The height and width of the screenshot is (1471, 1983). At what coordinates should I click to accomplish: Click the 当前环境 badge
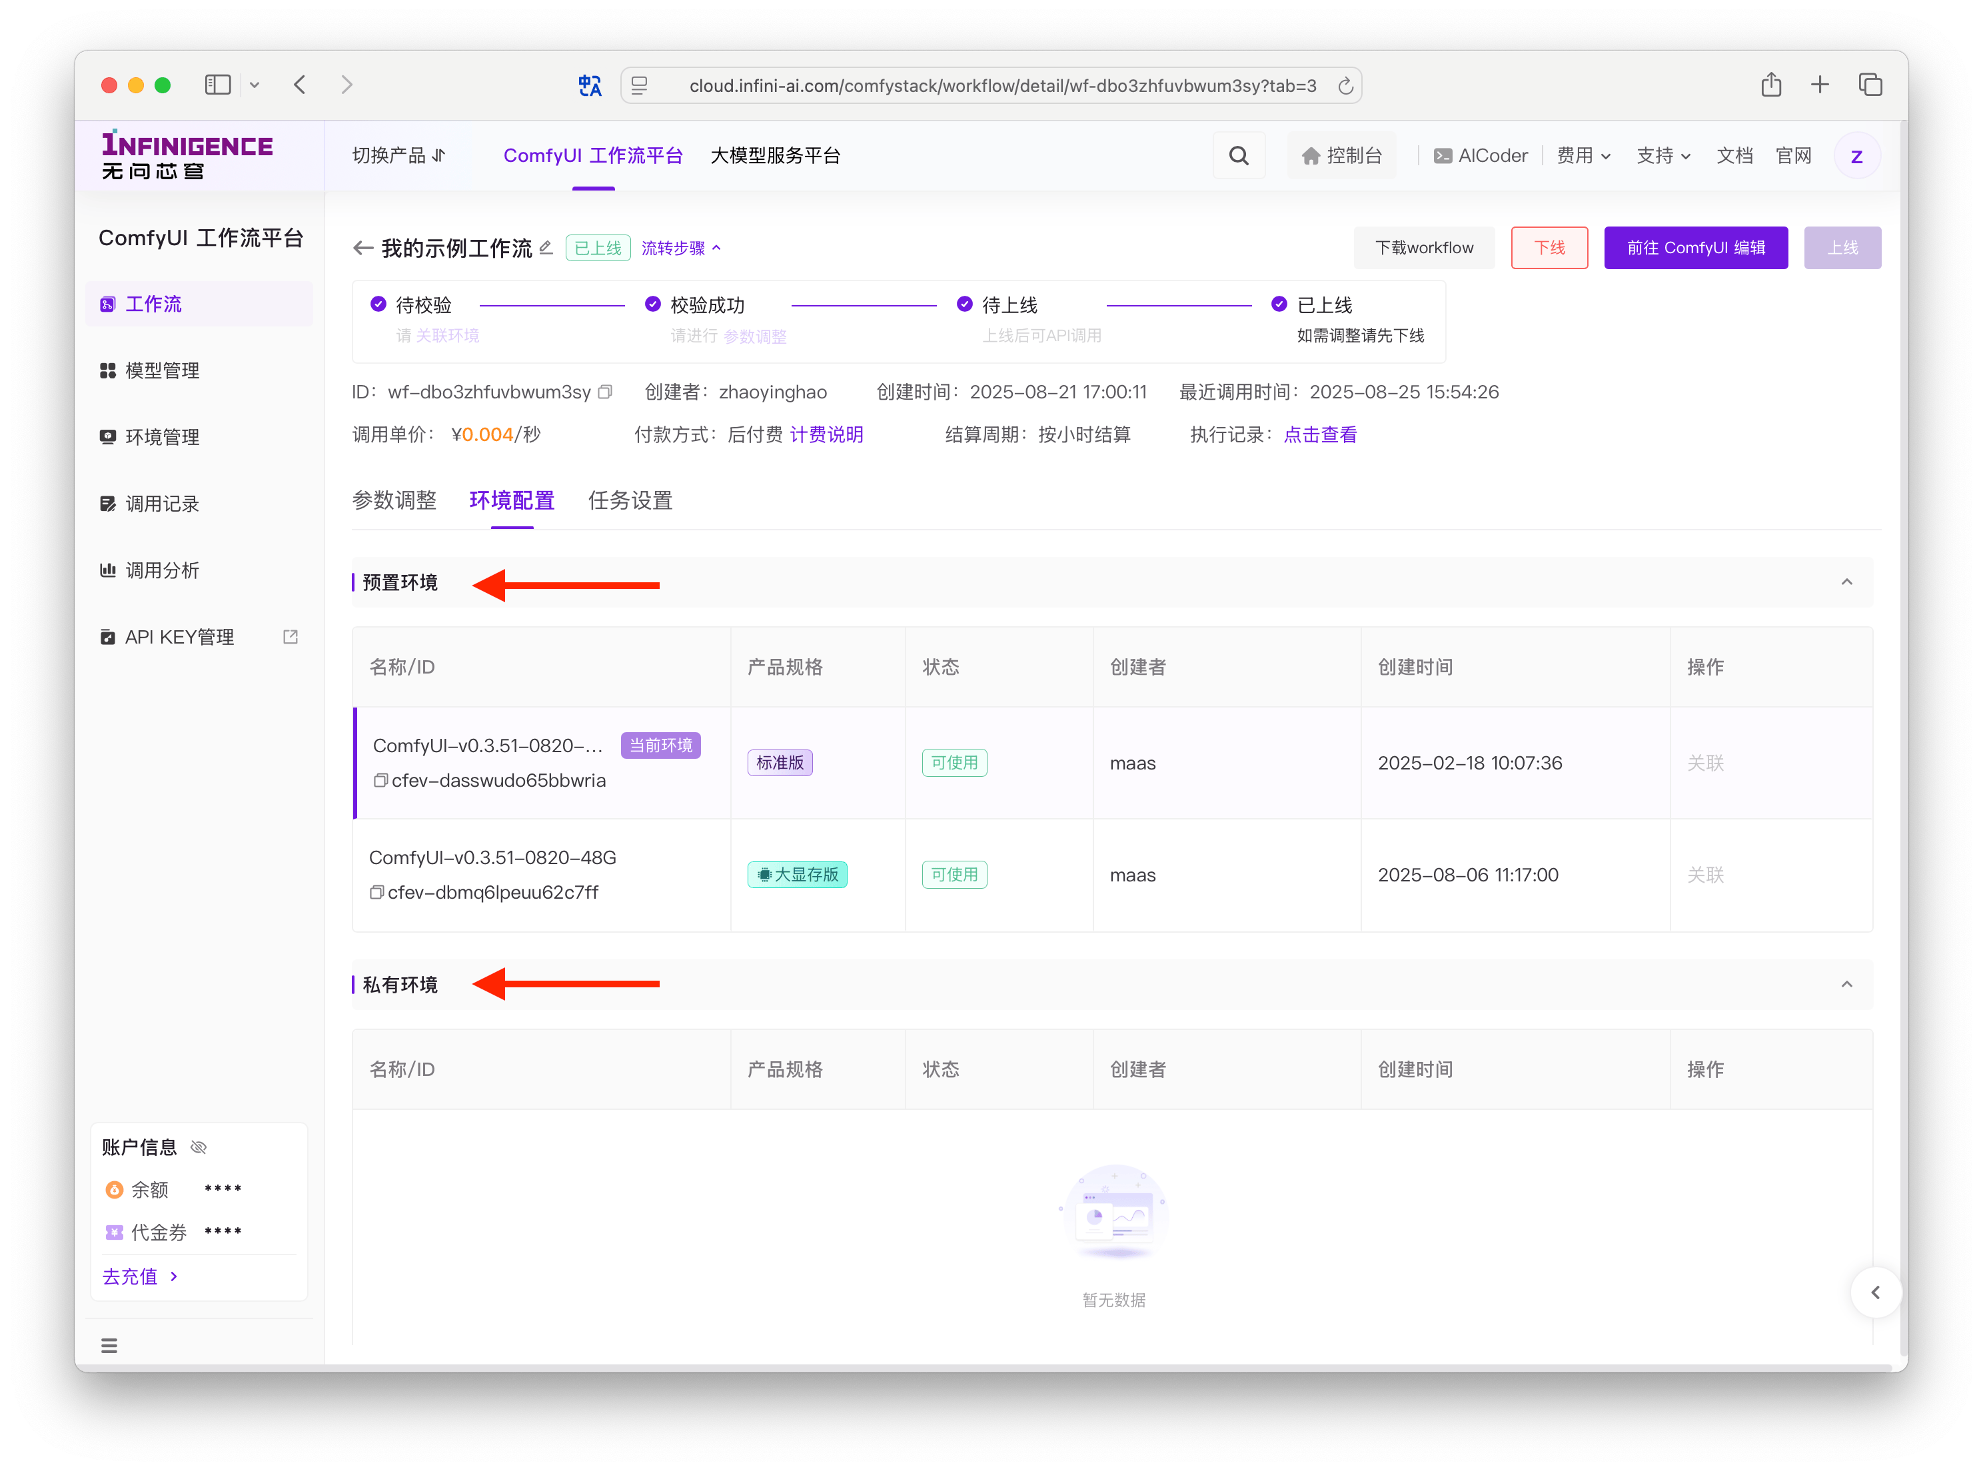[660, 744]
